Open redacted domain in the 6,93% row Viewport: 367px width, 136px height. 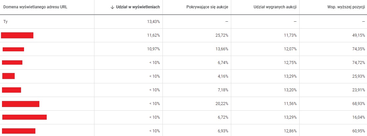(19, 131)
